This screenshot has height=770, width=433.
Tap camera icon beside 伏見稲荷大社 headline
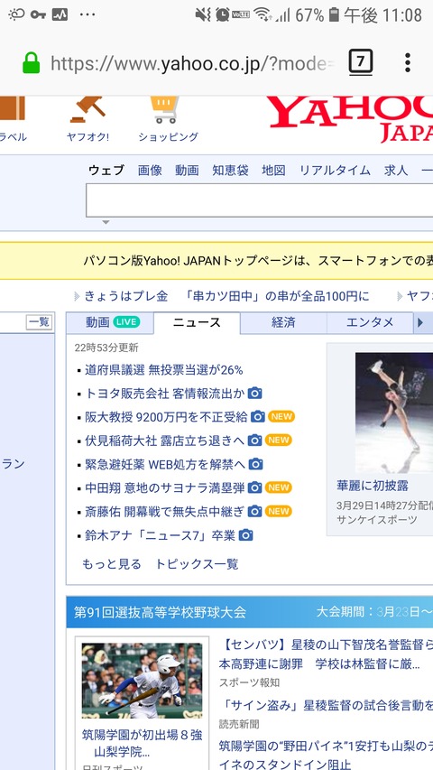tap(254, 441)
